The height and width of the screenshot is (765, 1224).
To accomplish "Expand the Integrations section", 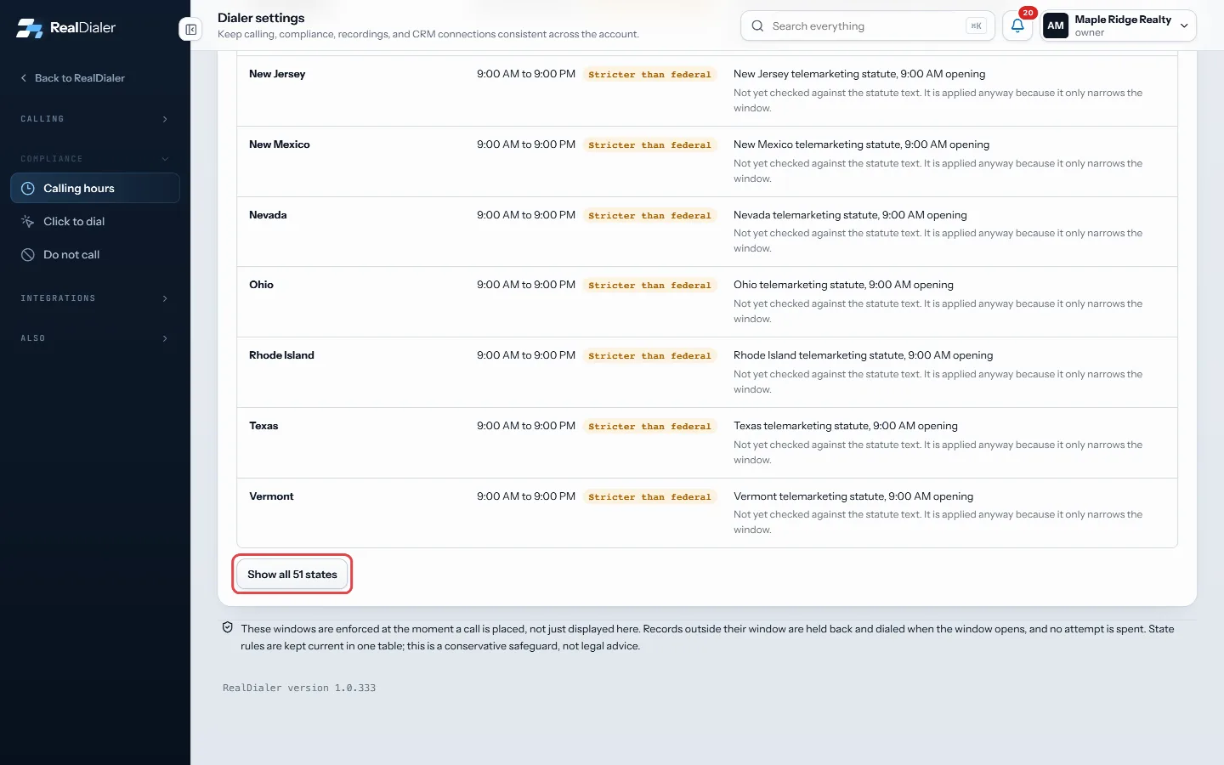I will click(95, 298).
